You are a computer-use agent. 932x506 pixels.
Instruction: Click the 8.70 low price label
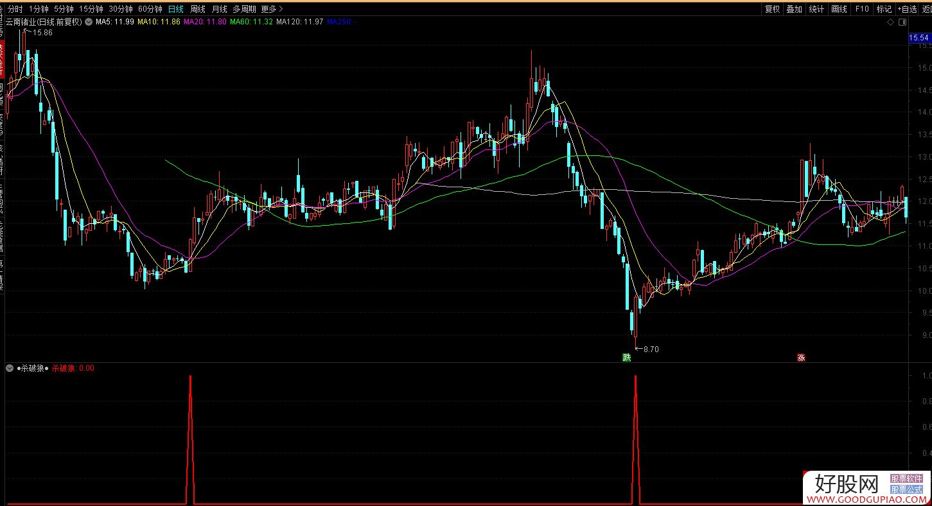[x=651, y=350]
